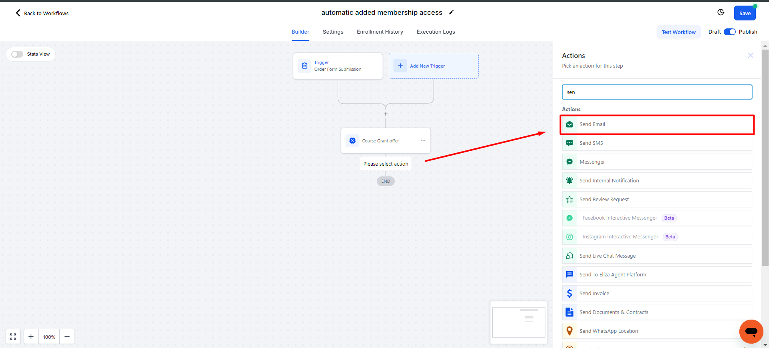This screenshot has width=769, height=348.
Task: Click the fullscreen canvas icon
Action: 13,337
